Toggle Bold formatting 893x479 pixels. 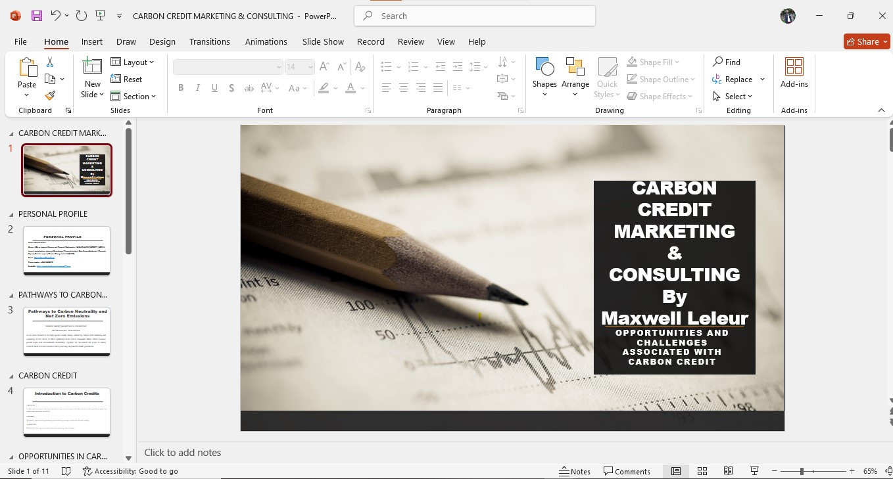[x=181, y=88]
